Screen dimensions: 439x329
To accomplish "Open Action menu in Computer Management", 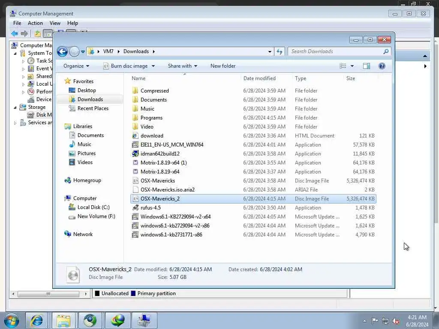I will 35,23.
